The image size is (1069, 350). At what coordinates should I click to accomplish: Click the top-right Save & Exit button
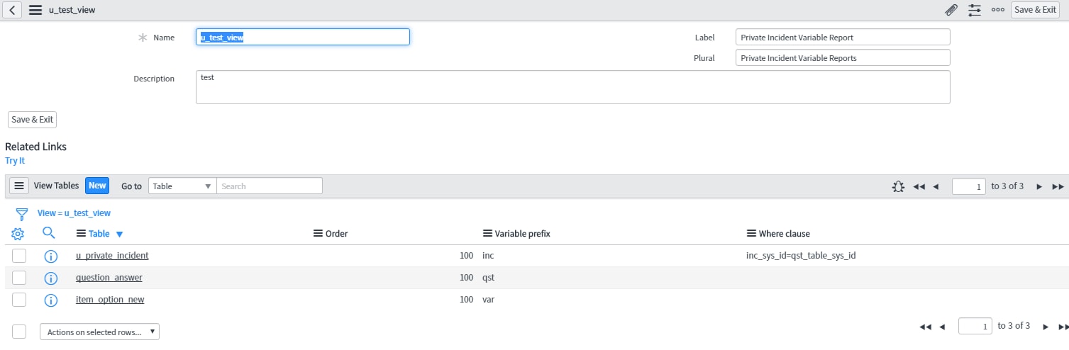click(x=1035, y=10)
